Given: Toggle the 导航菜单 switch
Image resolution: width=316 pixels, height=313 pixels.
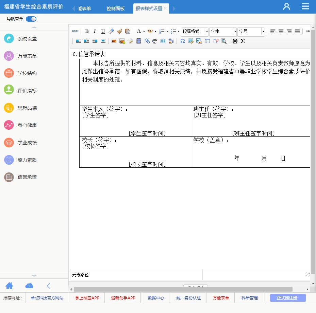Looking at the screenshot, I should pos(31,19).
